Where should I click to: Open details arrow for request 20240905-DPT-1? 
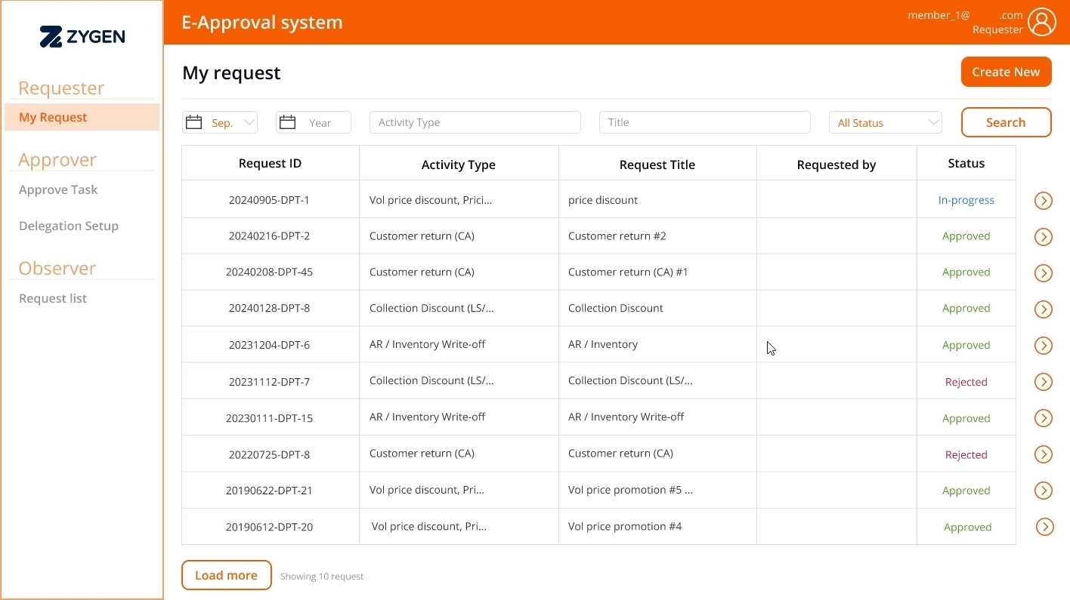click(x=1043, y=201)
